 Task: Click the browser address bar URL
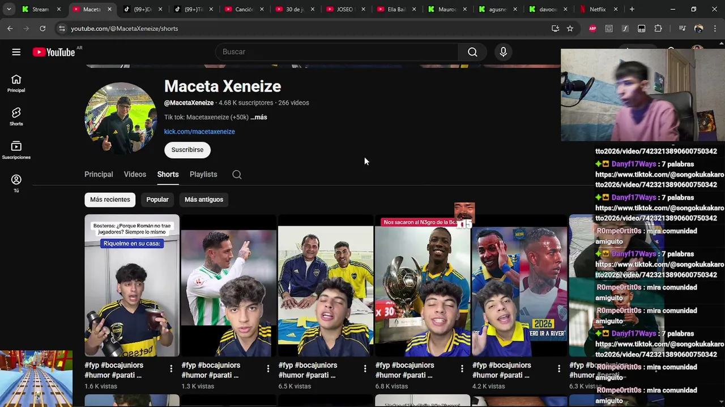pos(124,28)
